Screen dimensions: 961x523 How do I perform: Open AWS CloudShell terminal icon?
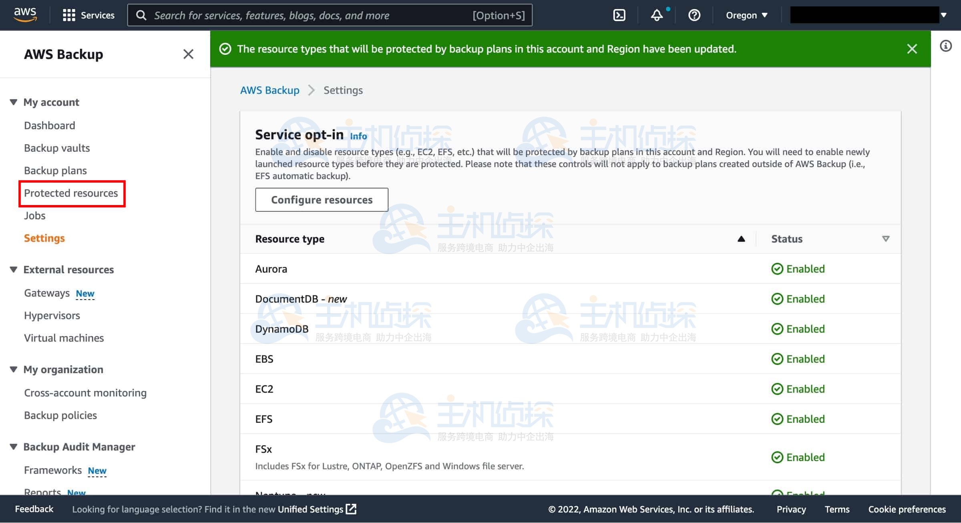[x=619, y=15]
